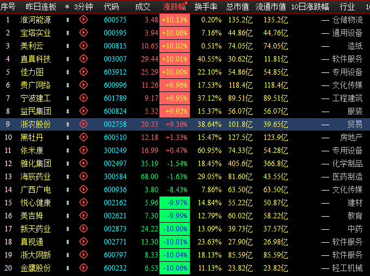Click the 行业 column header
Viewport: 370px width, 276px height.
tap(347, 7)
